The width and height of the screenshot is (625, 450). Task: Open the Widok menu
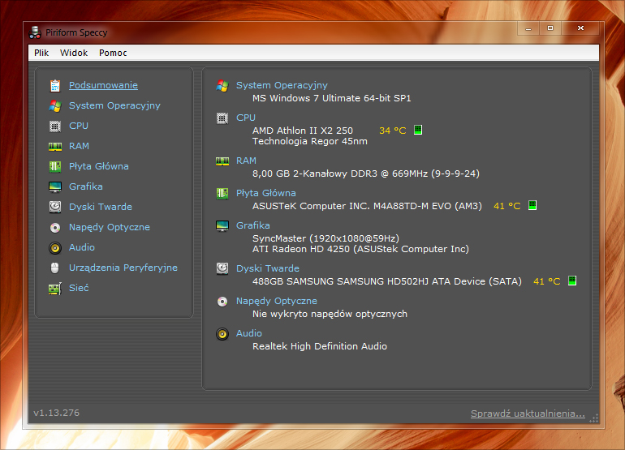click(x=74, y=53)
